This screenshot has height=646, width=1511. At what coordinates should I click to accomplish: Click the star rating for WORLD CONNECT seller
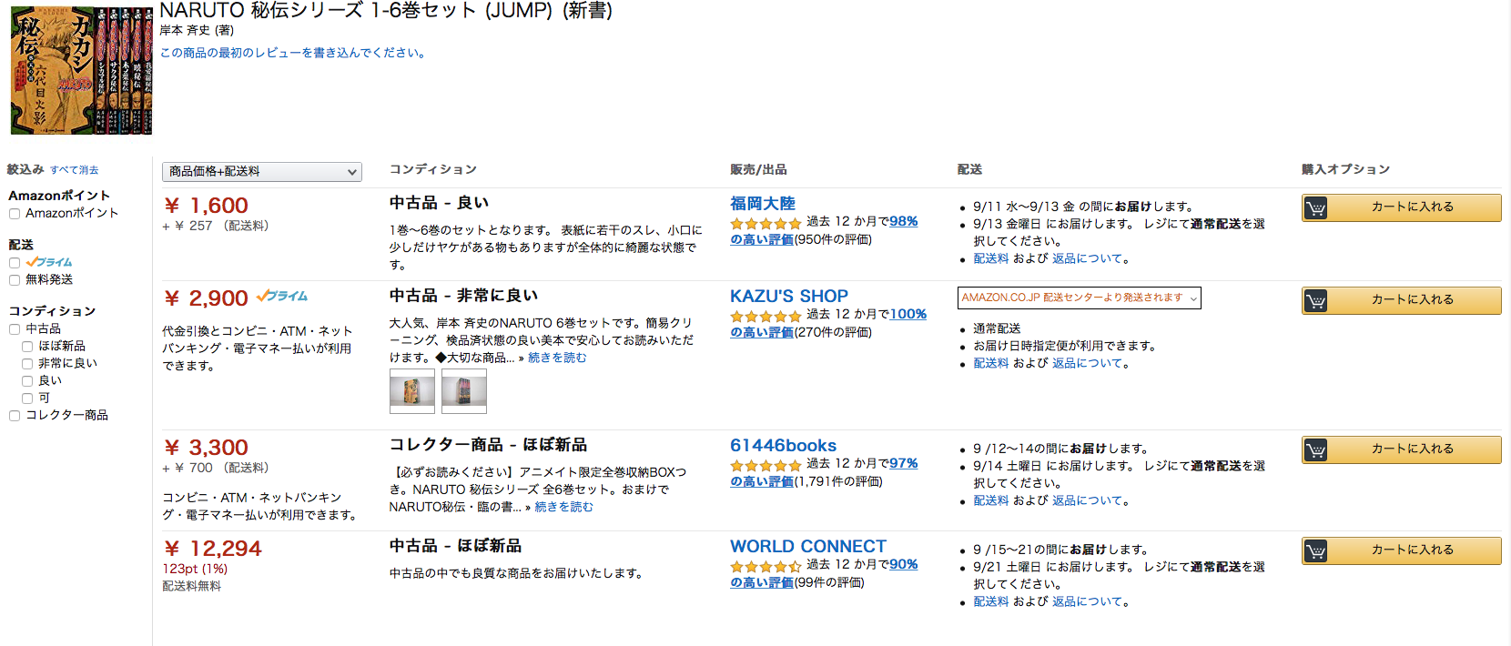pyautogui.click(x=766, y=566)
